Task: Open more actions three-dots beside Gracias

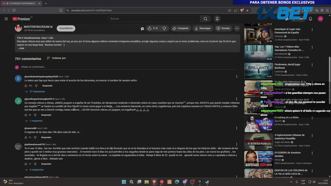Action: point(237,28)
